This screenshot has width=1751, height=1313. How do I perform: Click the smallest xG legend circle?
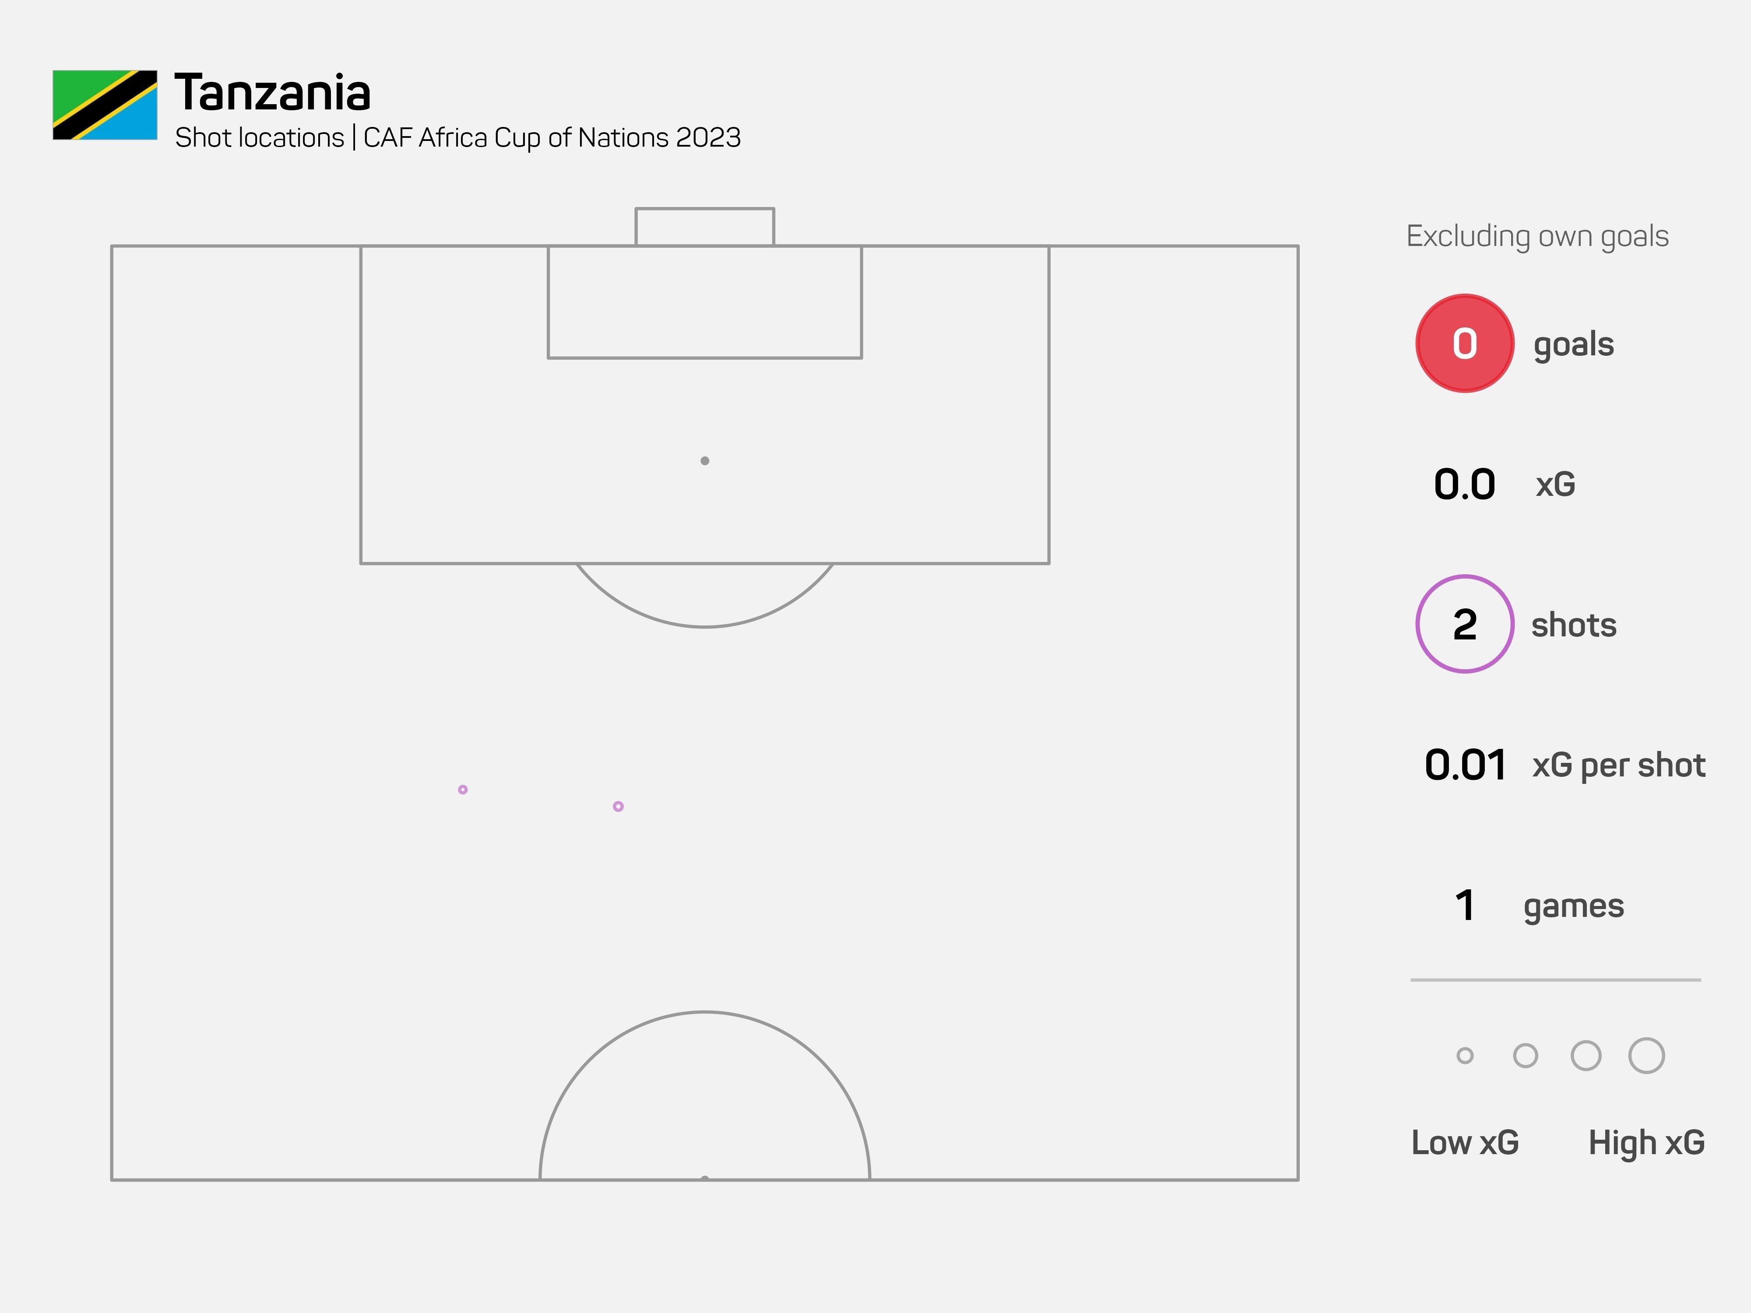(1465, 1055)
